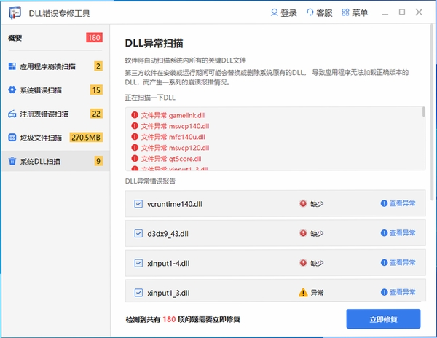The width and height of the screenshot is (437, 338).
Task: Click red error icon beside msvcp140.dll
Action: tap(135, 126)
